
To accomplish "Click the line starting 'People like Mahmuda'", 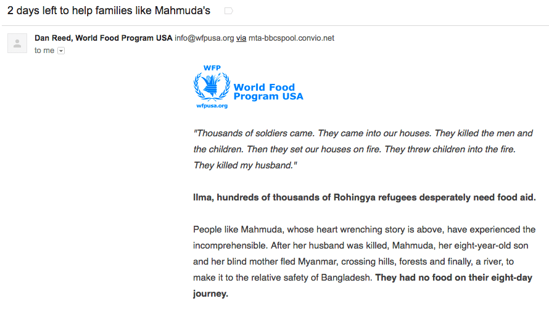I will point(364,229).
